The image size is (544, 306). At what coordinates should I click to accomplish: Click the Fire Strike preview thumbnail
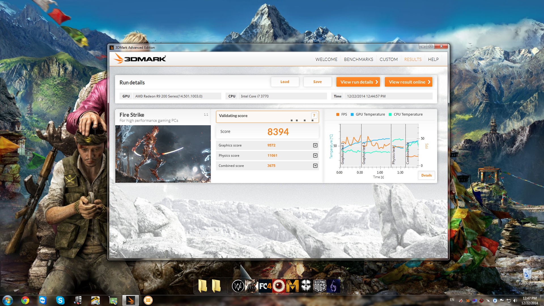pyautogui.click(x=163, y=154)
